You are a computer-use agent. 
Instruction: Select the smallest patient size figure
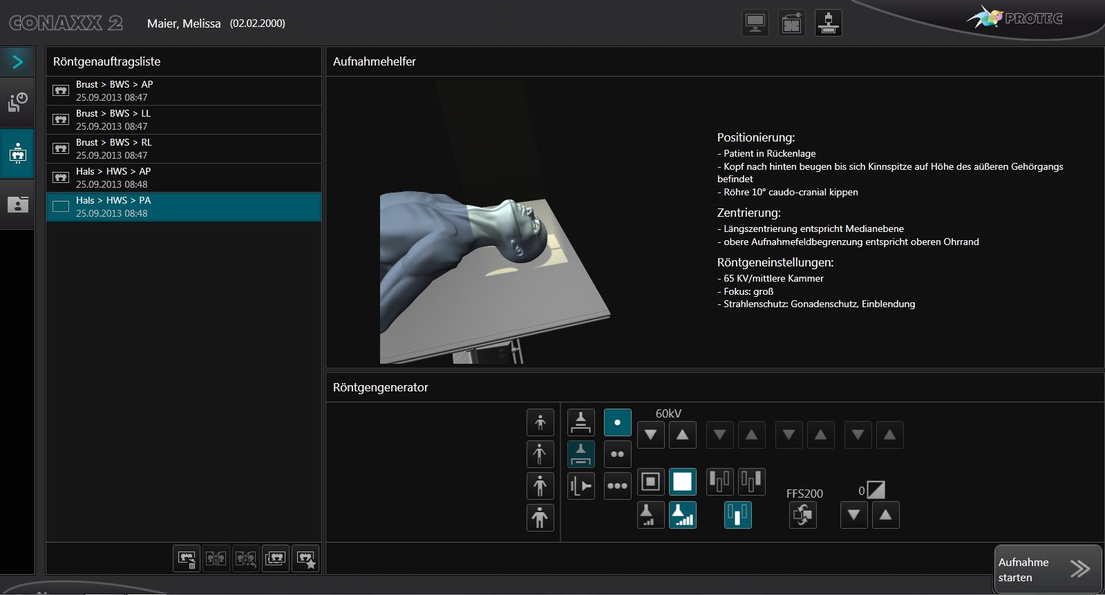pyautogui.click(x=540, y=422)
